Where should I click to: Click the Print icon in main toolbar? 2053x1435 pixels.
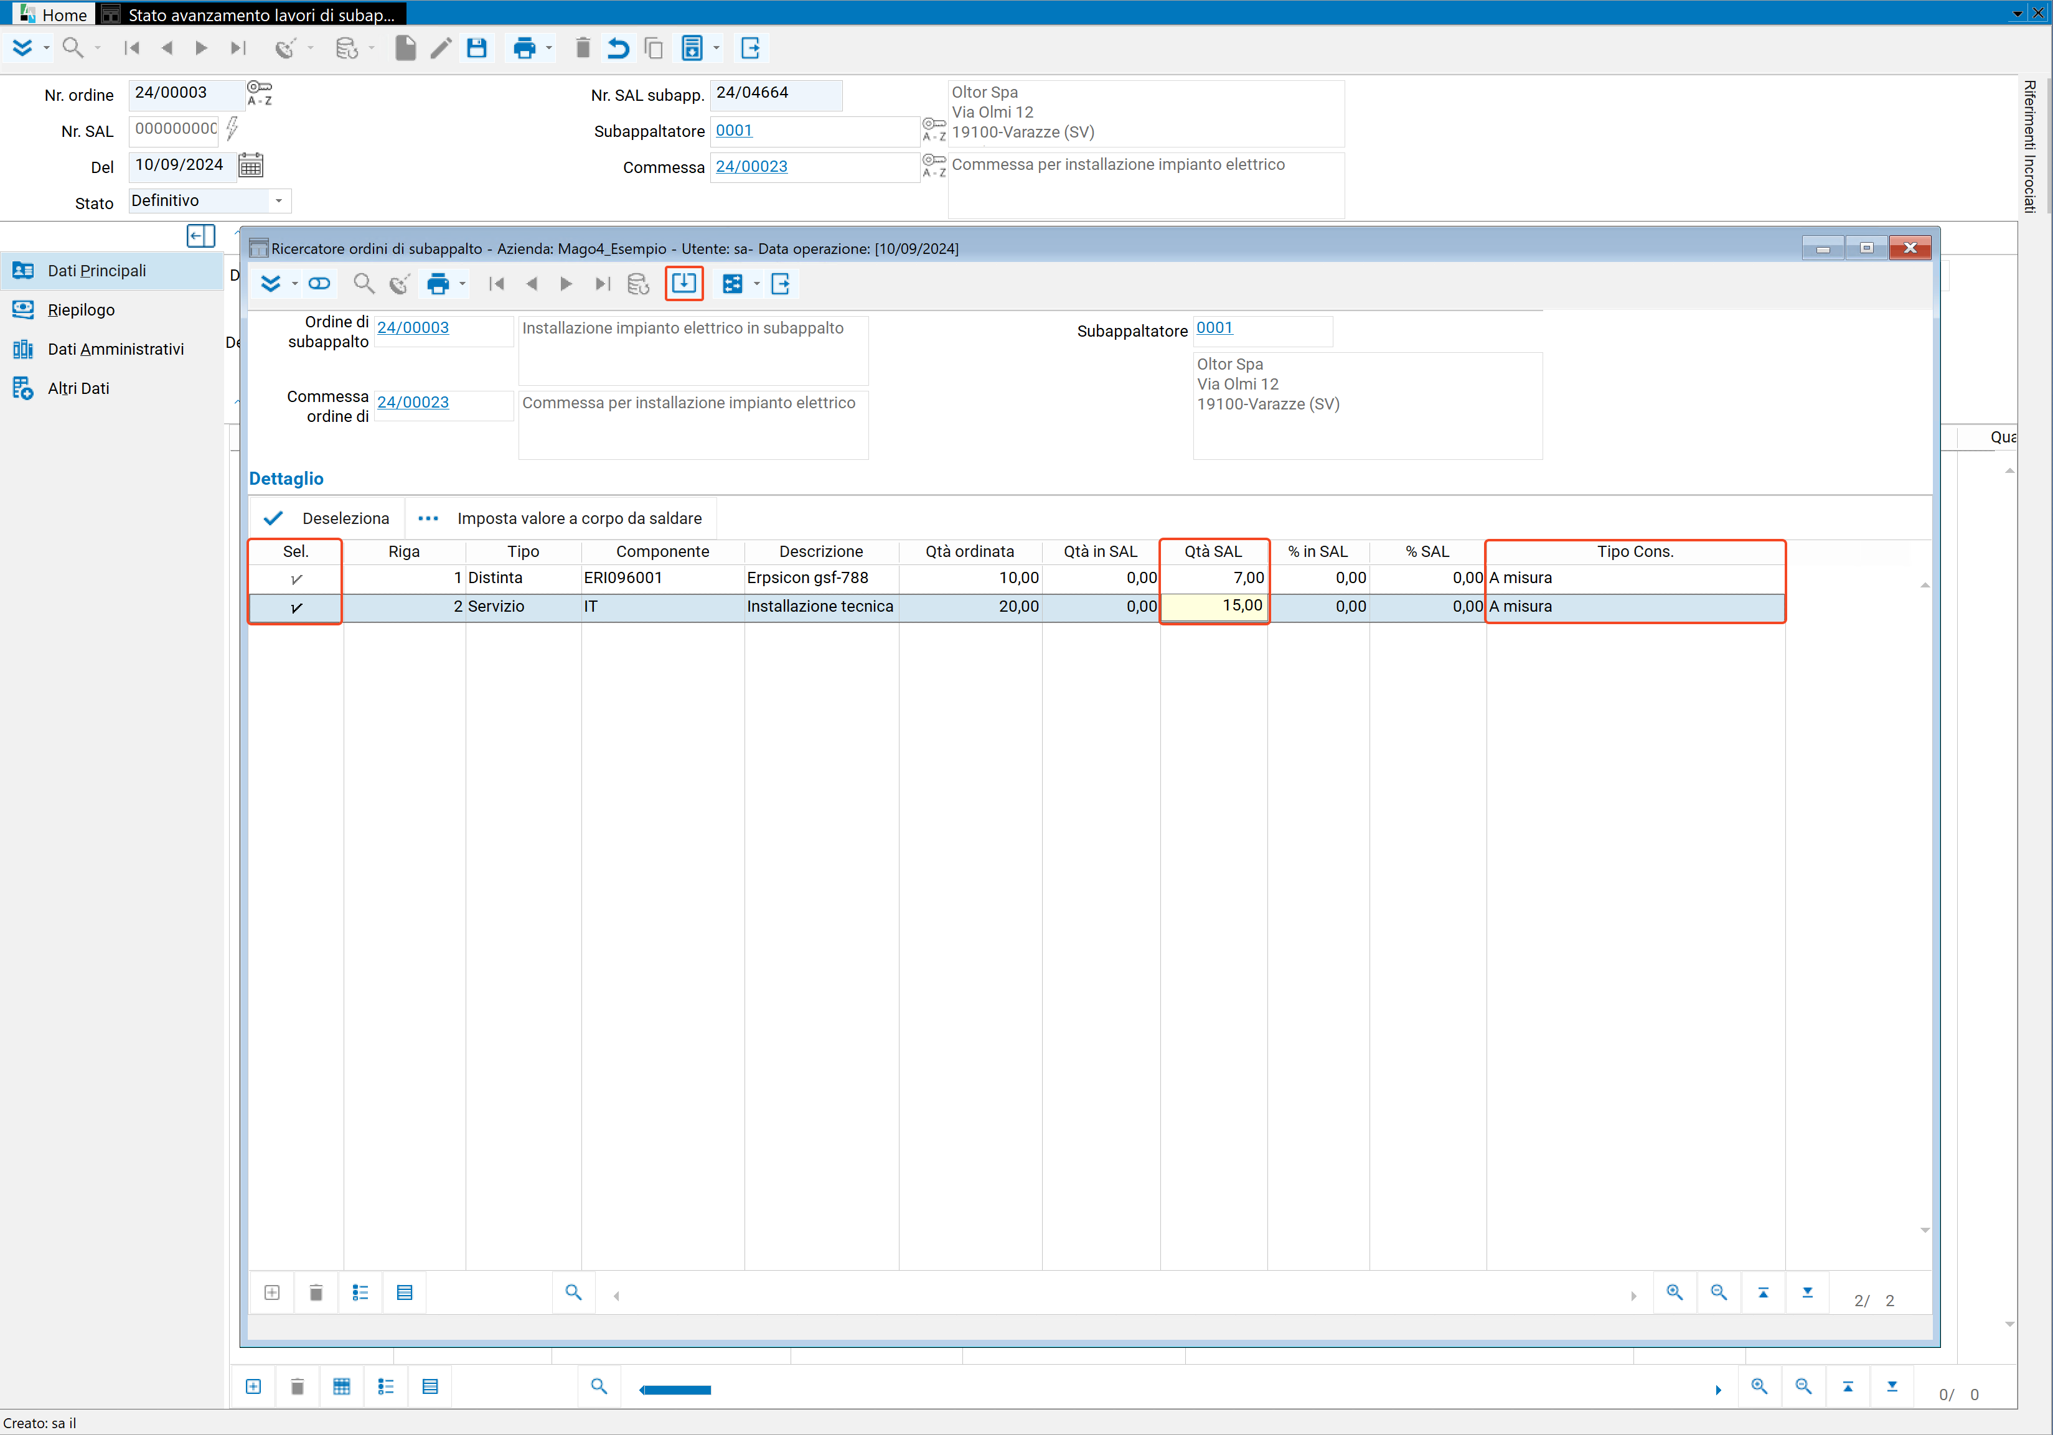[x=525, y=49]
